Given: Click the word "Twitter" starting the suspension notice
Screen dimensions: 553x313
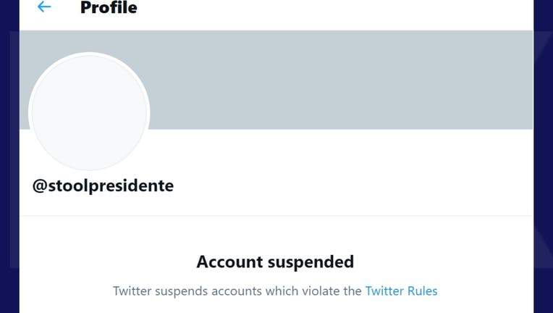Looking at the screenshot, I should tap(134, 291).
